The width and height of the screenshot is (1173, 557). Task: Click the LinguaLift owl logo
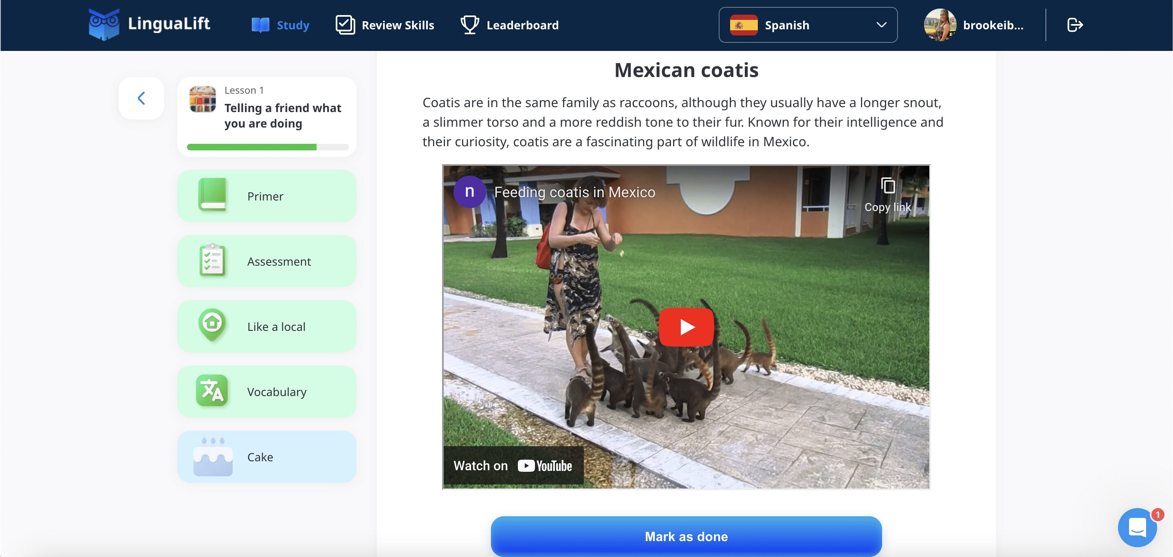pyautogui.click(x=104, y=24)
